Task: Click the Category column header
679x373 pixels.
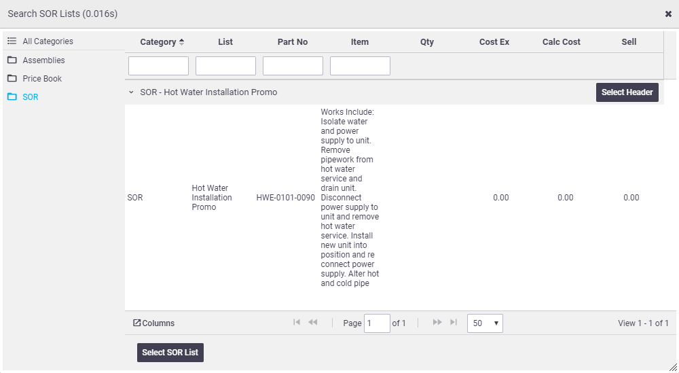Action: tap(158, 42)
